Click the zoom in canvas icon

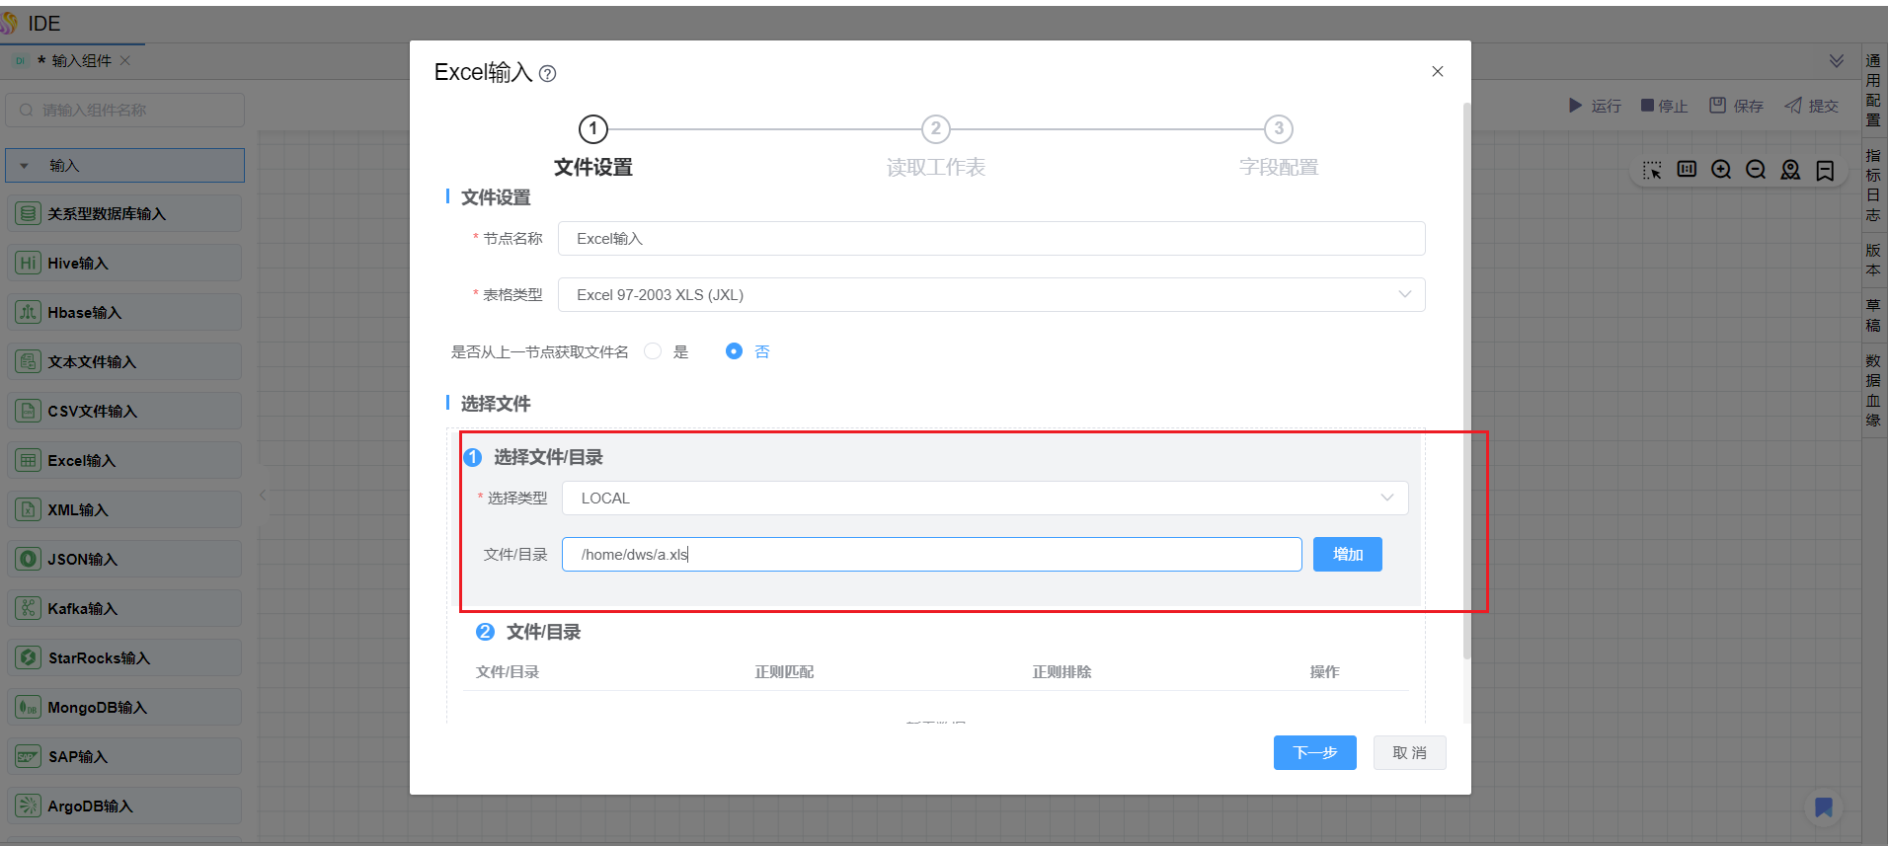coord(1721,170)
